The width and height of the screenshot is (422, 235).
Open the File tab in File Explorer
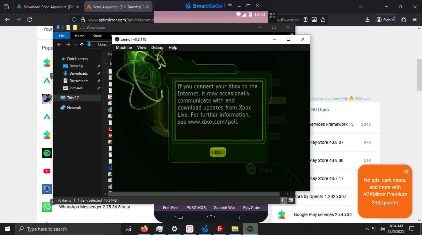(x=62, y=36)
